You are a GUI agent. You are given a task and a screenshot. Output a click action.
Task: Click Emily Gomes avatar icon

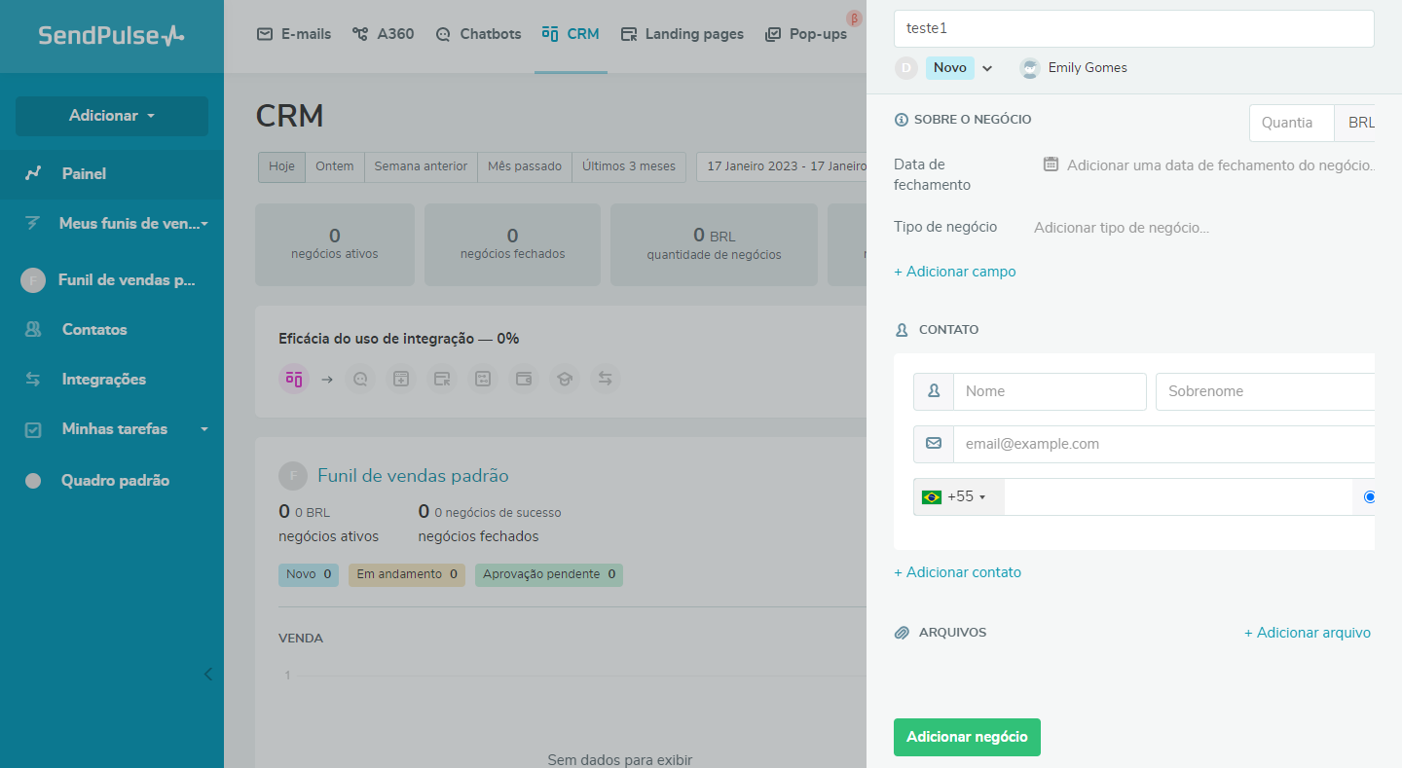(x=1029, y=68)
